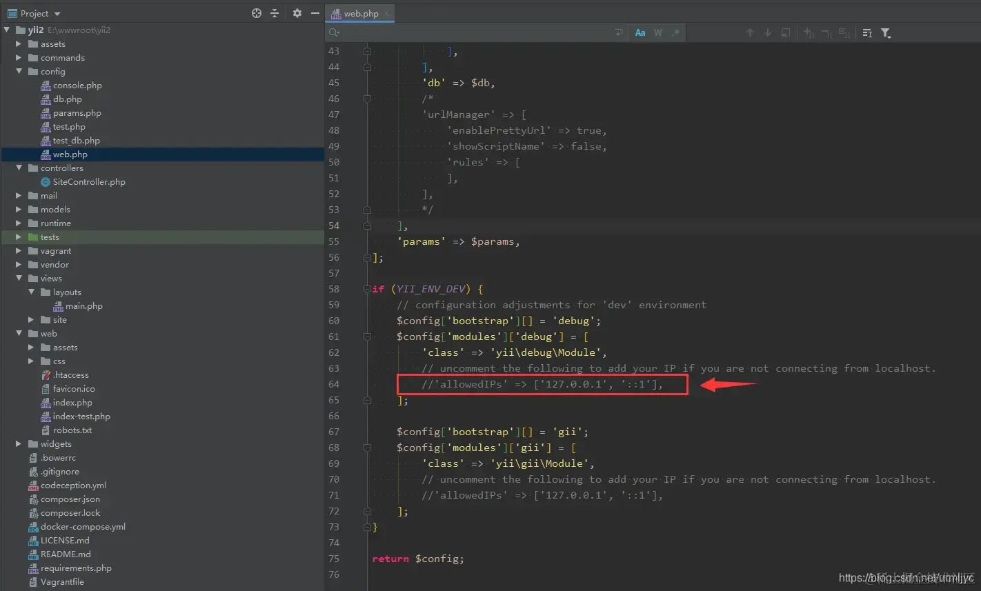
Task: Toggle Regex option in find bar
Action: coord(675,32)
